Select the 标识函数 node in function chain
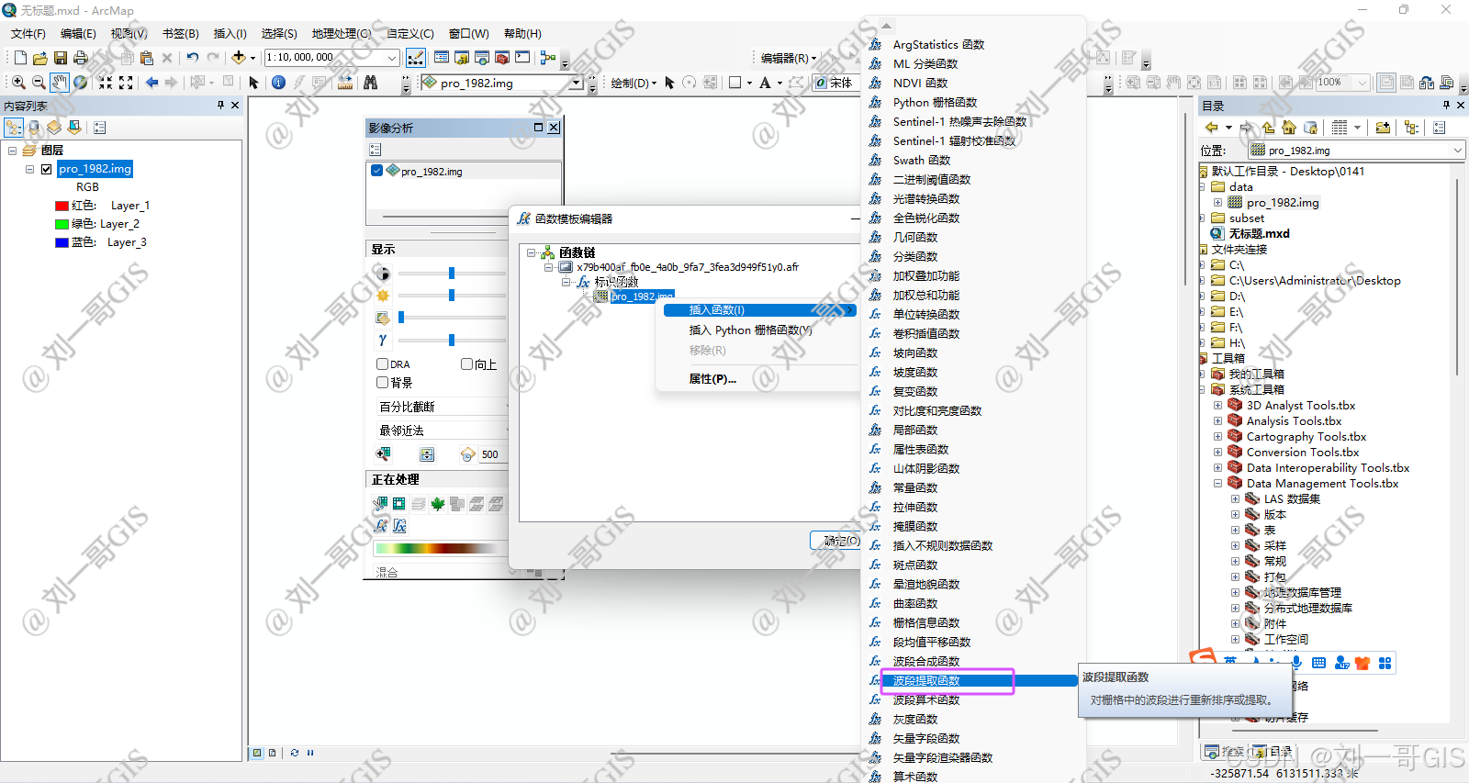1469x783 pixels. (615, 283)
